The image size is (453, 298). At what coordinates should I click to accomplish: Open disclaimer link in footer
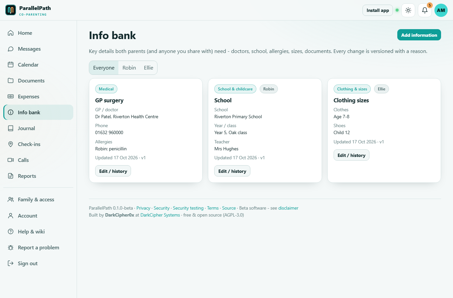(288, 208)
